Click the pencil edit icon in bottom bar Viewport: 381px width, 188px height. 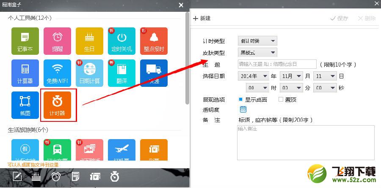click(17, 177)
